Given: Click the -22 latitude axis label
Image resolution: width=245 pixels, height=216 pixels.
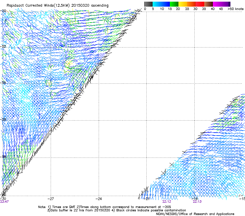Looking at the screenshot, I should 3,47.
